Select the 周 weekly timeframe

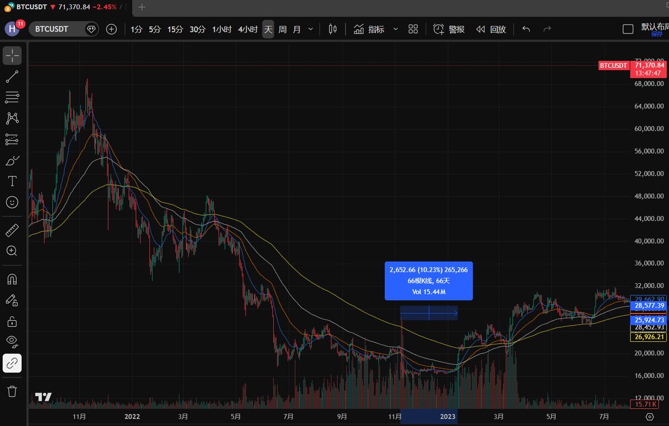(x=283, y=29)
